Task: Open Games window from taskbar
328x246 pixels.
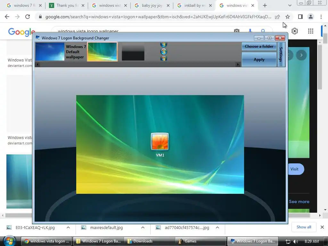Action: pyautogui.click(x=201, y=241)
